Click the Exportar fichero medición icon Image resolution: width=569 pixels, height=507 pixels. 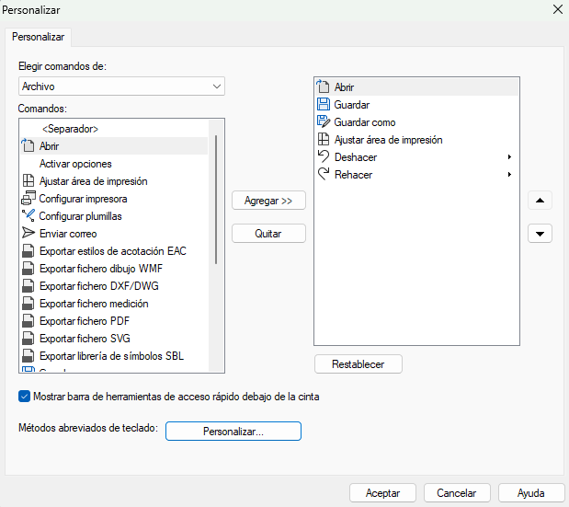coord(28,303)
